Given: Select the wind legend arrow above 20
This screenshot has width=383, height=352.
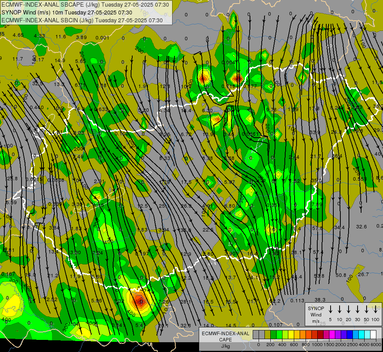Looking at the screenshot, I should 349,309.
